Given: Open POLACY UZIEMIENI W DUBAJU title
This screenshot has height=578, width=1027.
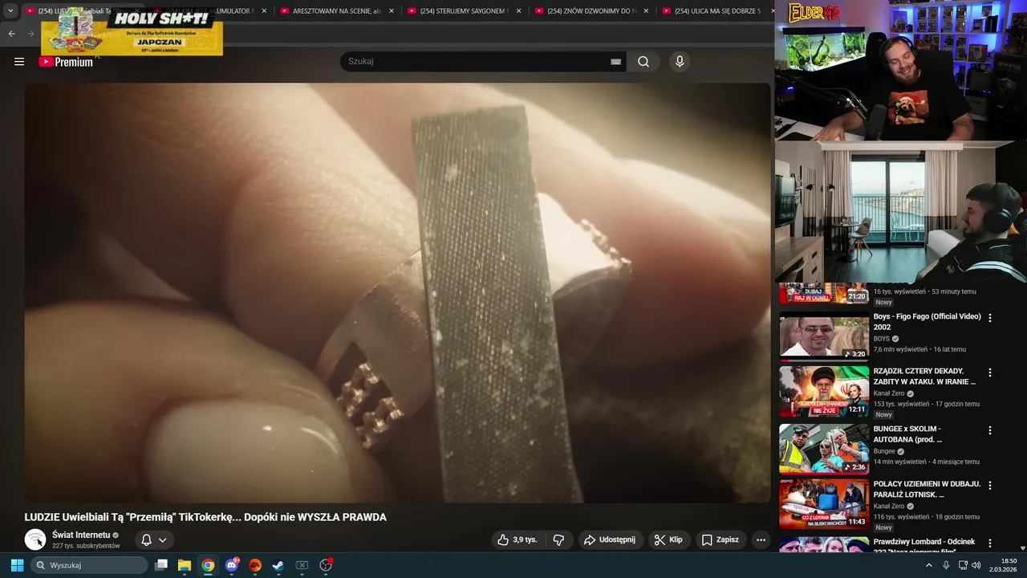Looking at the screenshot, I should [x=927, y=490].
